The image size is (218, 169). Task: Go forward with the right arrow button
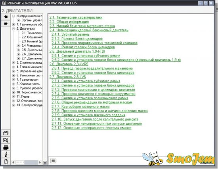[x=6, y=24]
